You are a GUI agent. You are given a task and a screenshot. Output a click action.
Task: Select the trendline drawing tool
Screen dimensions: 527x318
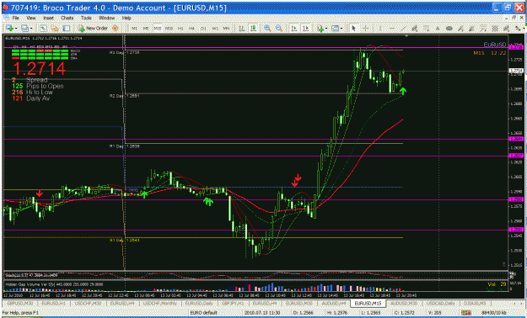coord(403,29)
